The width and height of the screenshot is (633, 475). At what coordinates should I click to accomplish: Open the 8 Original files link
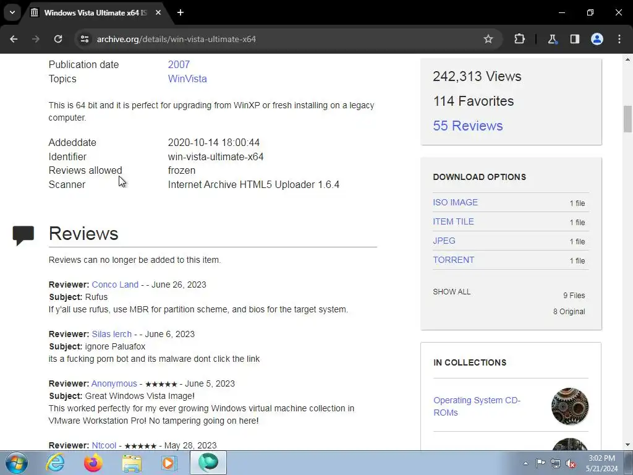pos(569,312)
